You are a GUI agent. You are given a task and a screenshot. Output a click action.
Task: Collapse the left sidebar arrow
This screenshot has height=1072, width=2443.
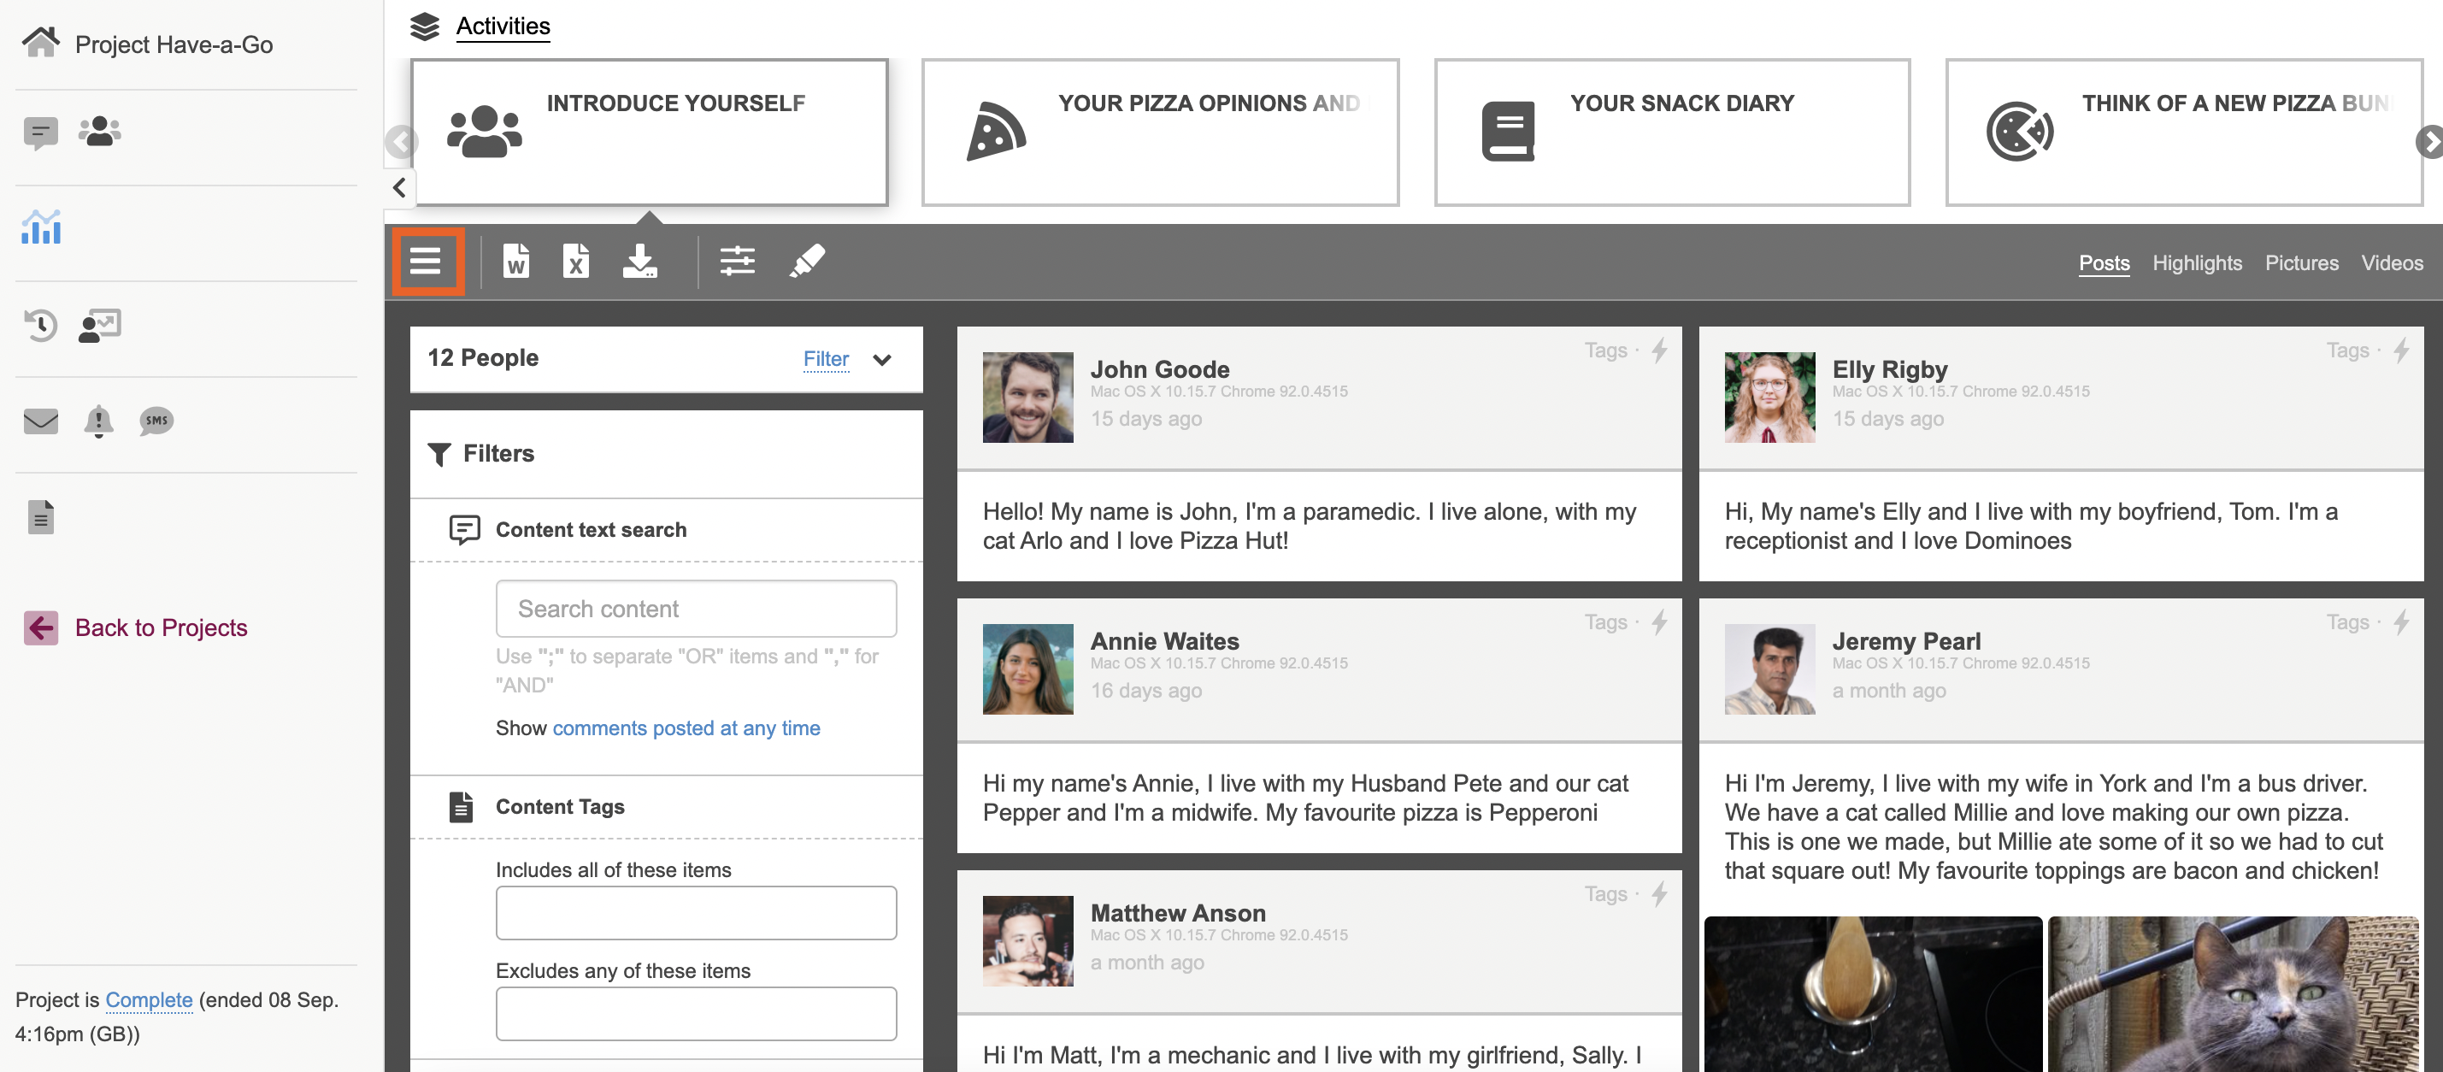(399, 188)
